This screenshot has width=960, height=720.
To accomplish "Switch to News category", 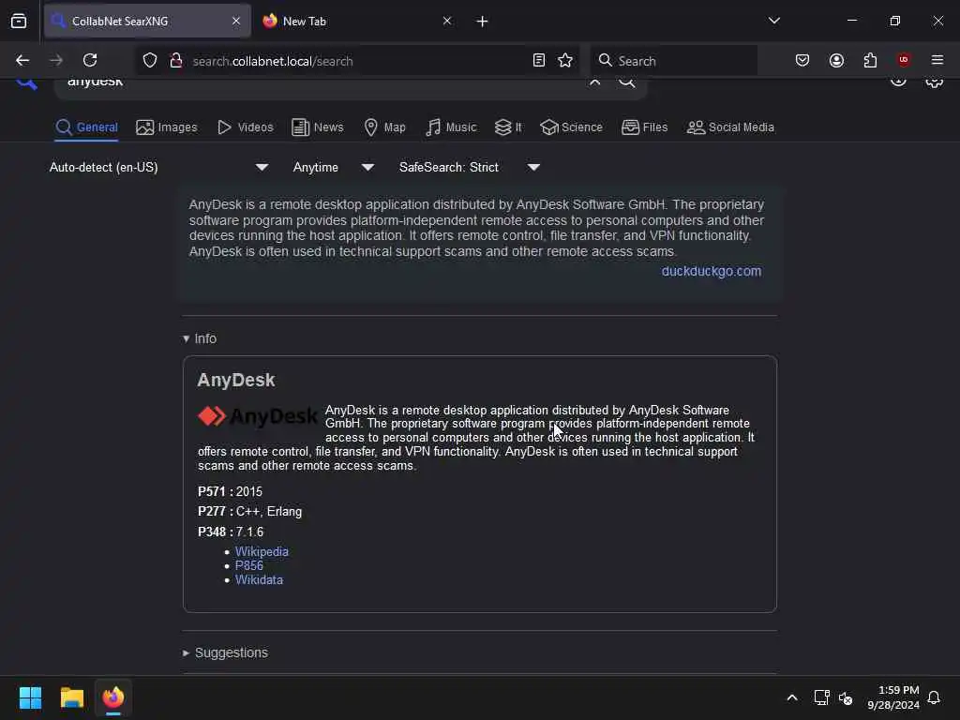I will click(318, 127).
